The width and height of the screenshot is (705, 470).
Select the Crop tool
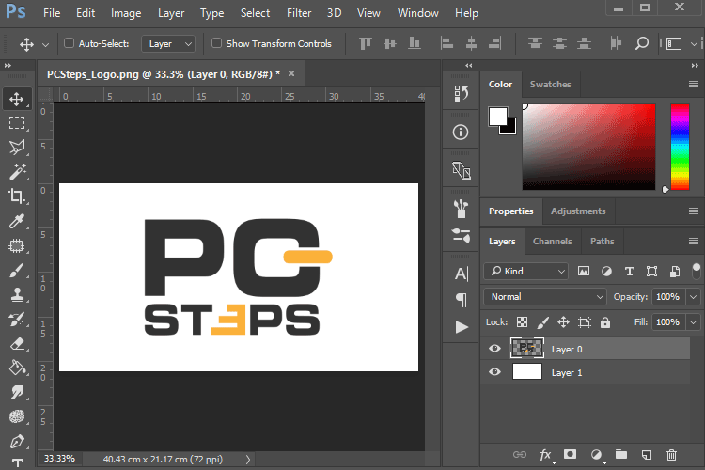click(16, 196)
